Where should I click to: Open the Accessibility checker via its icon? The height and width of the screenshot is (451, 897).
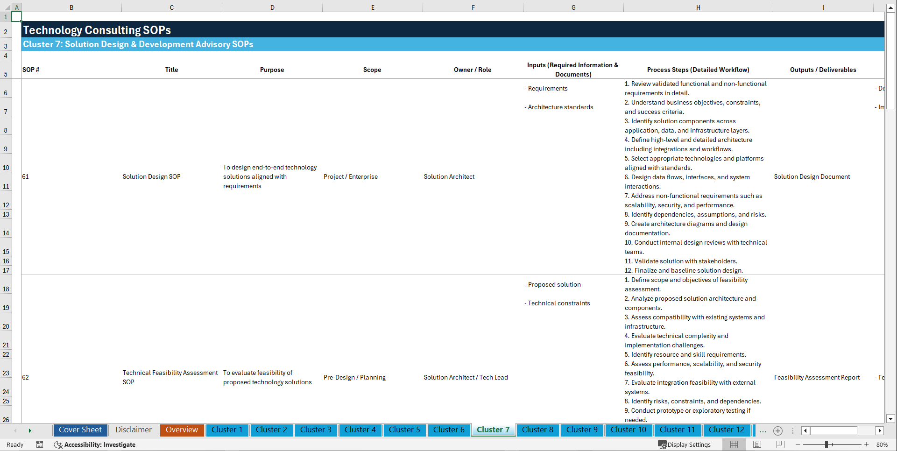(58, 444)
